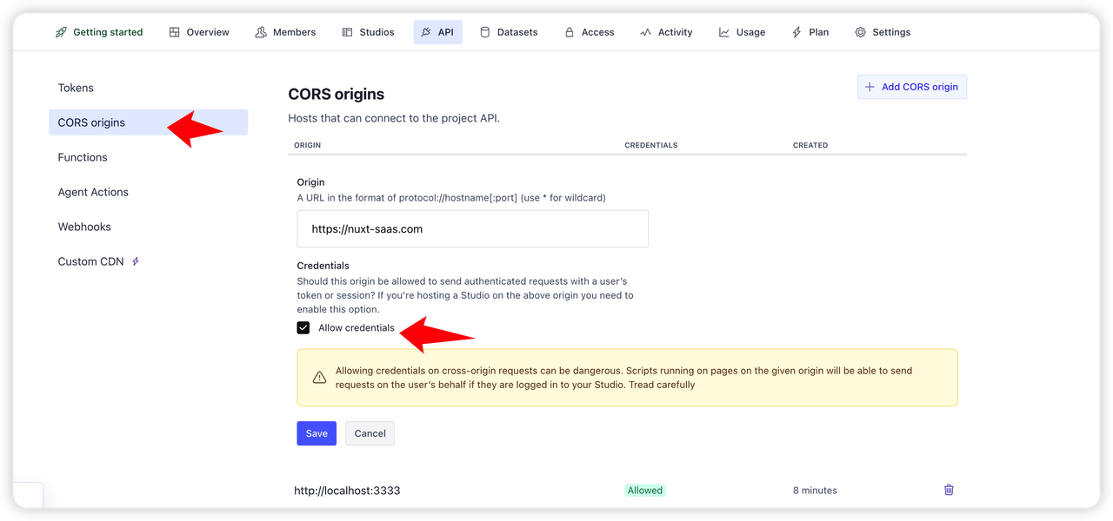Go to Webhooks in the sidebar
The width and height of the screenshot is (1113, 521).
coord(149,227)
